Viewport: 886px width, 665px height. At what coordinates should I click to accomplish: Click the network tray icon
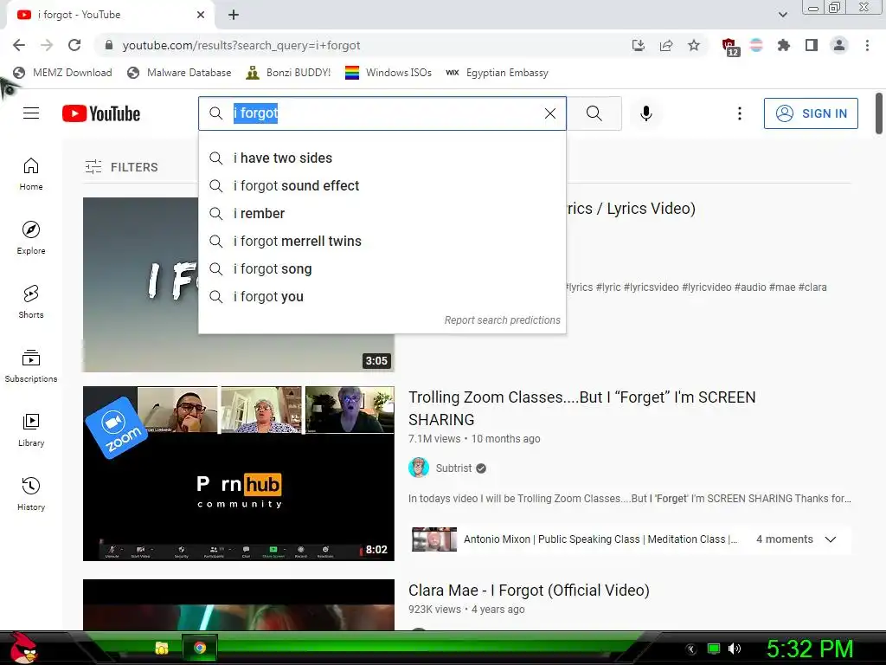714,649
